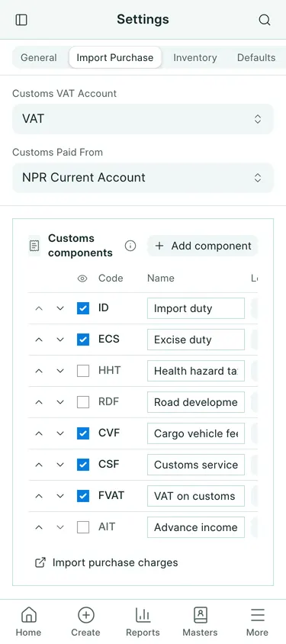Screen dimensions: 286x644
Task: Open Import purchase charges link
Action: 107,562
